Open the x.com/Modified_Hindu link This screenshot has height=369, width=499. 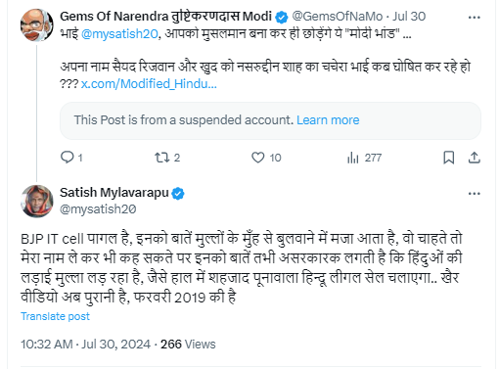[149, 84]
